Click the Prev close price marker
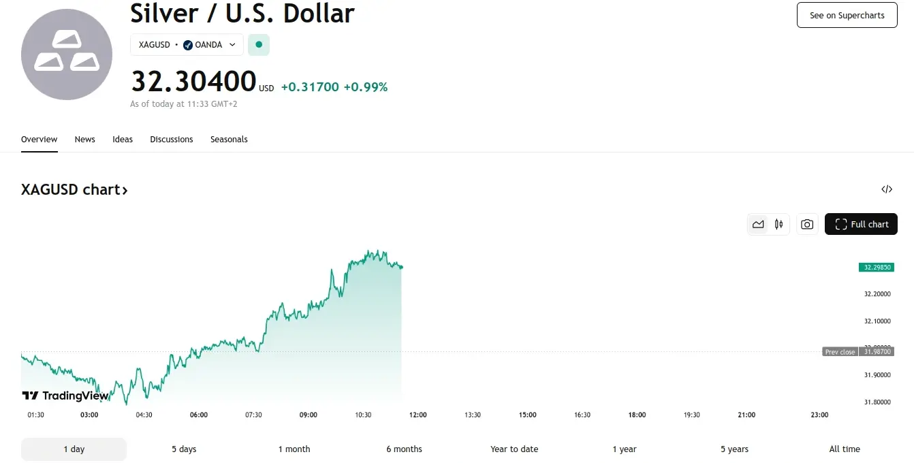This screenshot has width=914, height=463. 840,352
